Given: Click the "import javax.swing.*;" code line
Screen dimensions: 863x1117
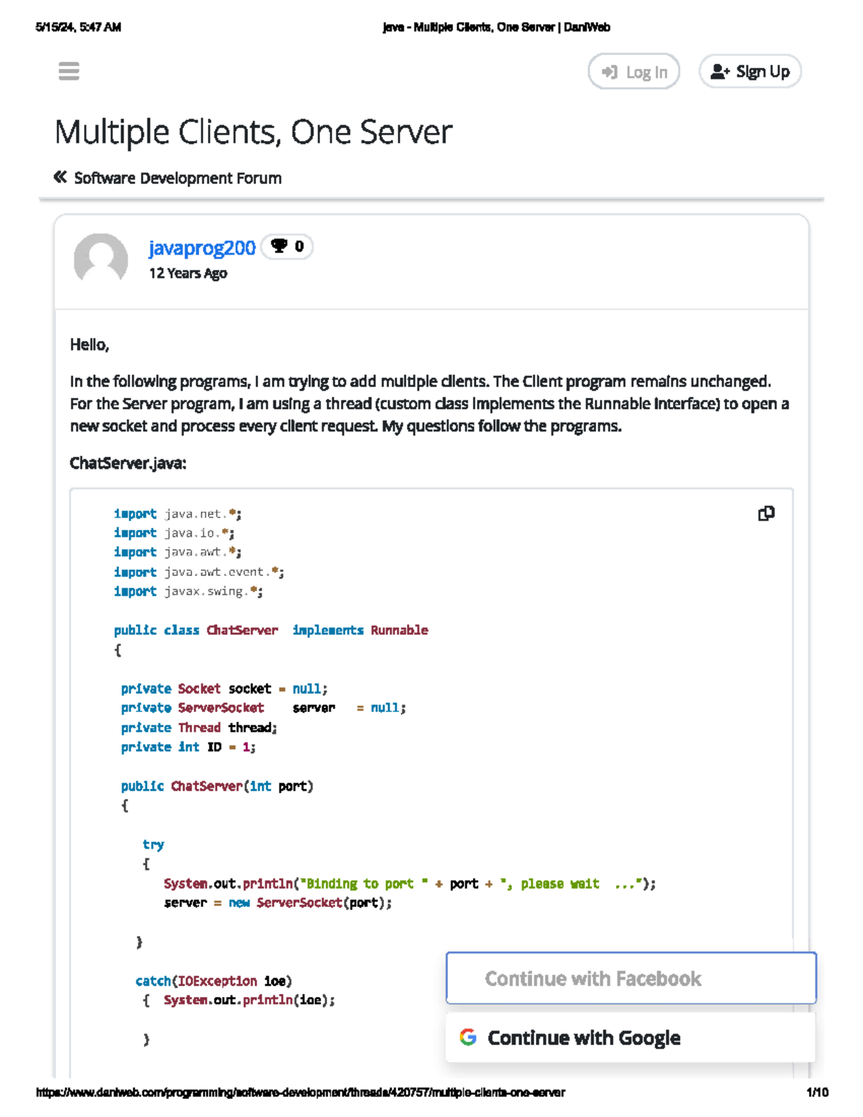Looking at the screenshot, I should pyautogui.click(x=188, y=591).
